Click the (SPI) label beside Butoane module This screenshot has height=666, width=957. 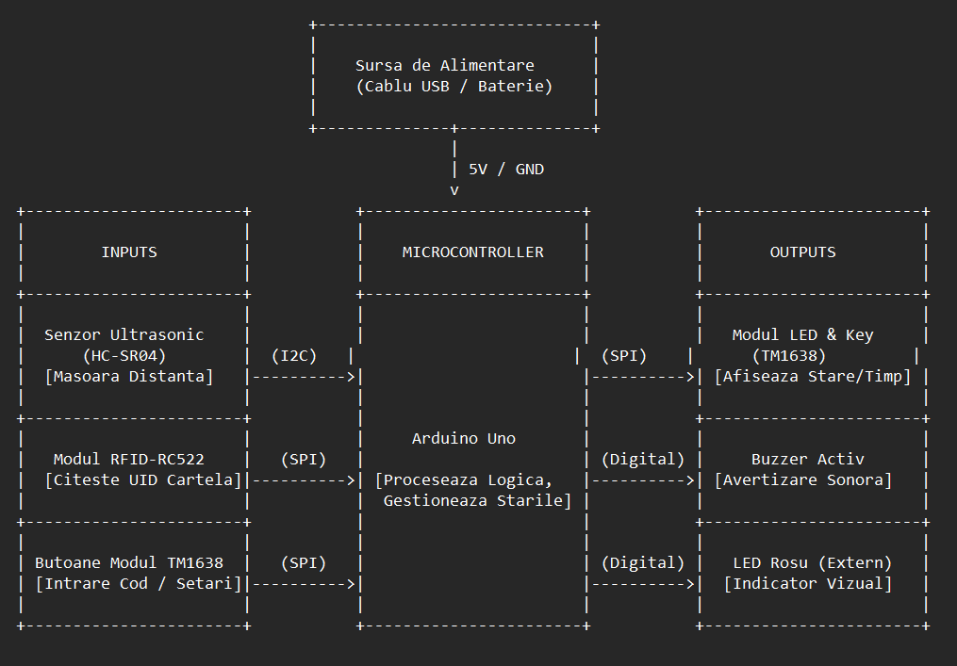pos(304,563)
